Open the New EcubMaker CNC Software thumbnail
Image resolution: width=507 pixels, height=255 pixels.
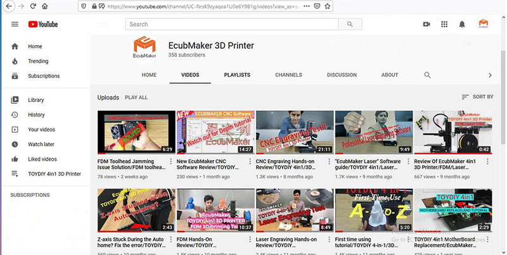(x=215, y=132)
